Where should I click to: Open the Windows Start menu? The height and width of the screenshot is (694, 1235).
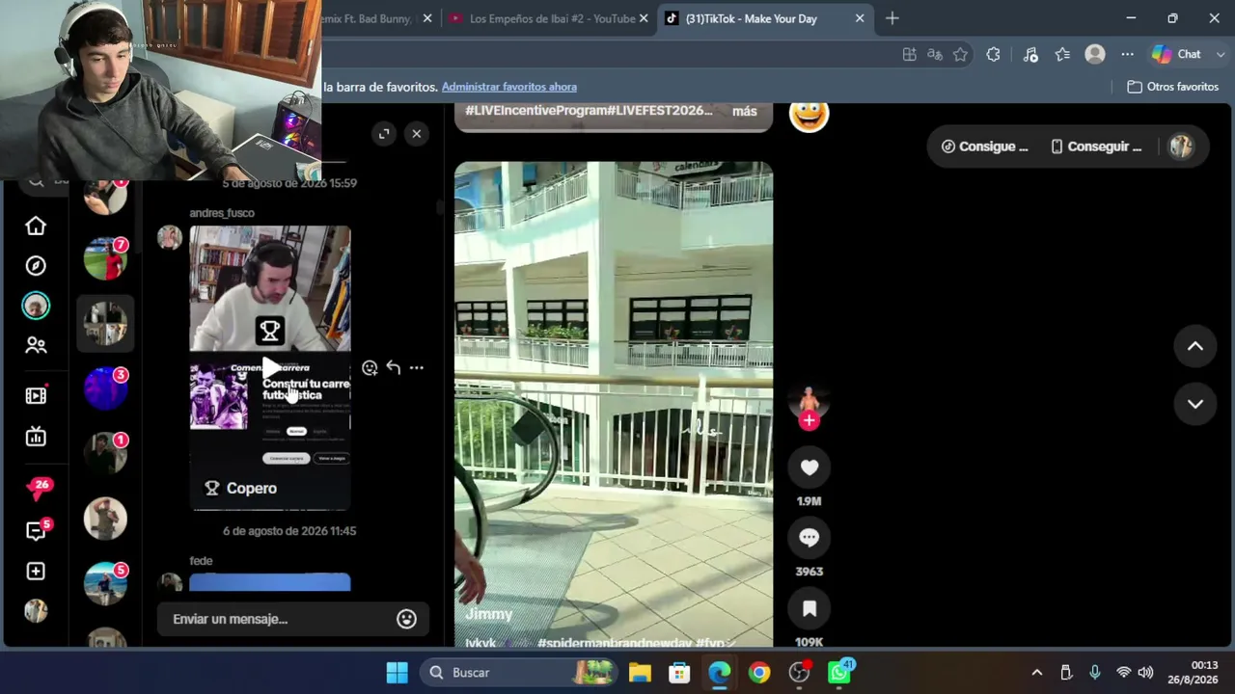click(x=397, y=673)
